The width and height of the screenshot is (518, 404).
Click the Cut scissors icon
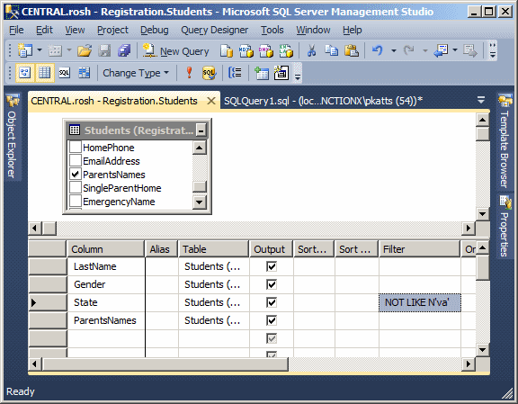pos(311,51)
